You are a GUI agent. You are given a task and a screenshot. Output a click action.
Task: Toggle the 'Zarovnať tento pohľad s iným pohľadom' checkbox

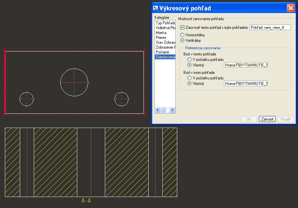[x=182, y=28]
